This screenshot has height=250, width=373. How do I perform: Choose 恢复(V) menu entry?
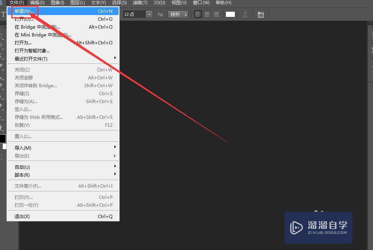(x=63, y=125)
